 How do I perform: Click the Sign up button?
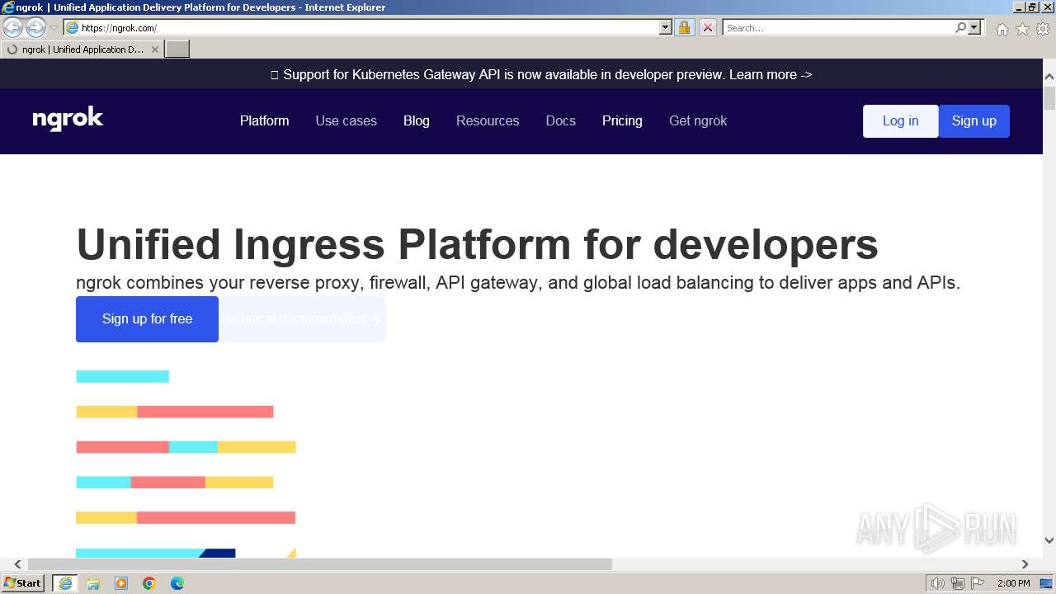pos(974,120)
